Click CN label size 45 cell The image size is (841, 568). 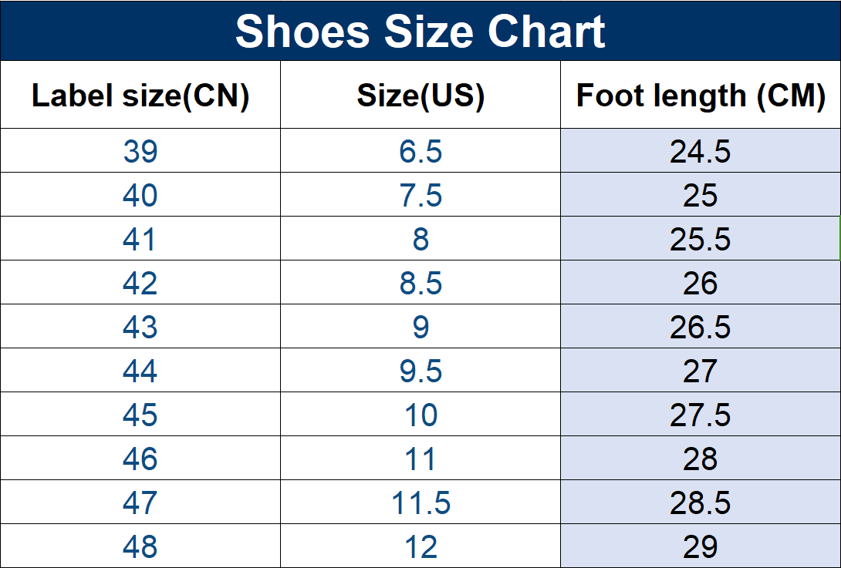(140, 415)
